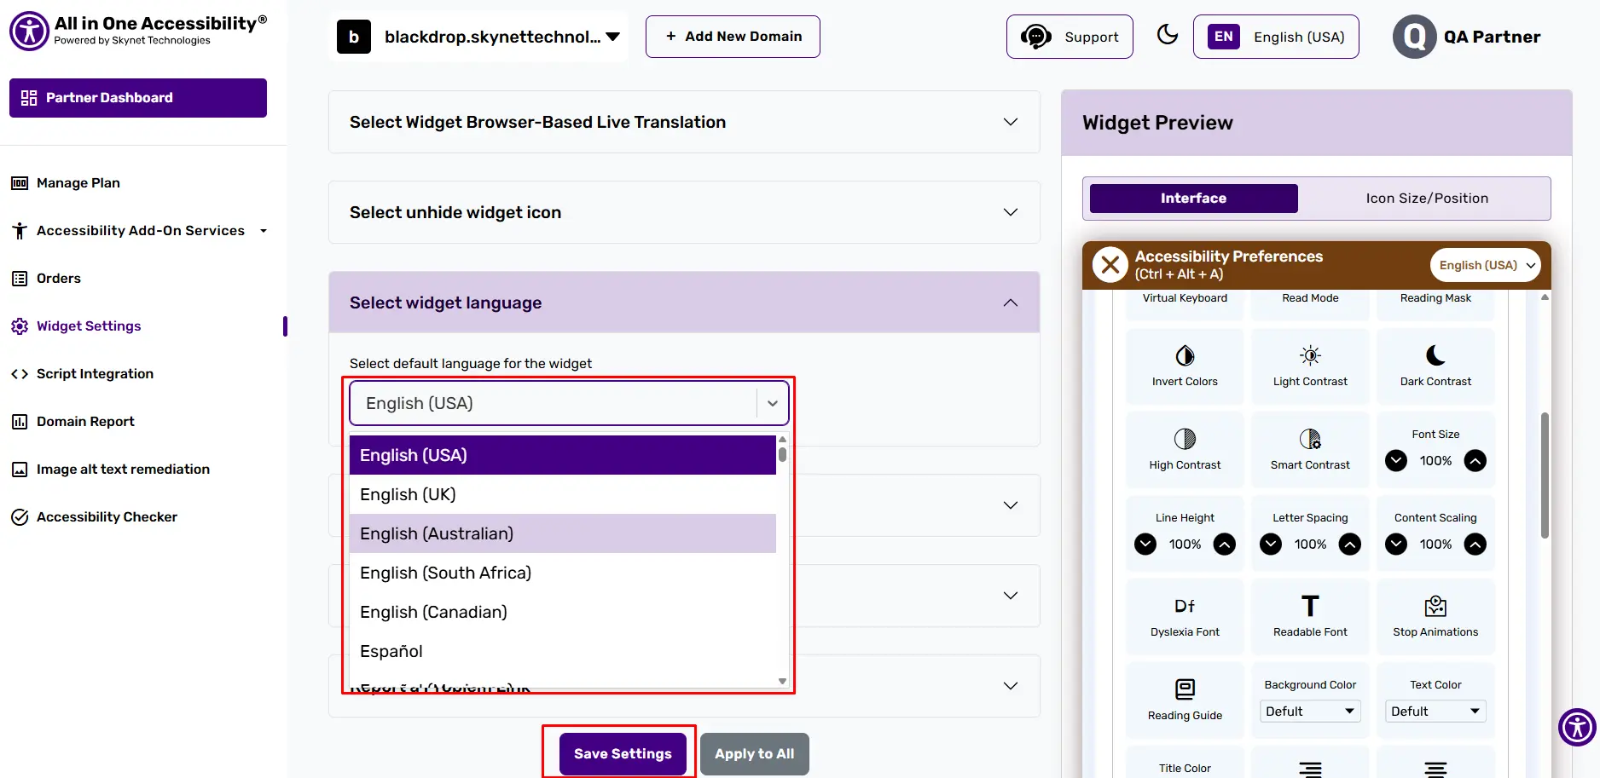The height and width of the screenshot is (778, 1600).
Task: Toggle Invert Colors in widget preview
Action: pos(1185,366)
